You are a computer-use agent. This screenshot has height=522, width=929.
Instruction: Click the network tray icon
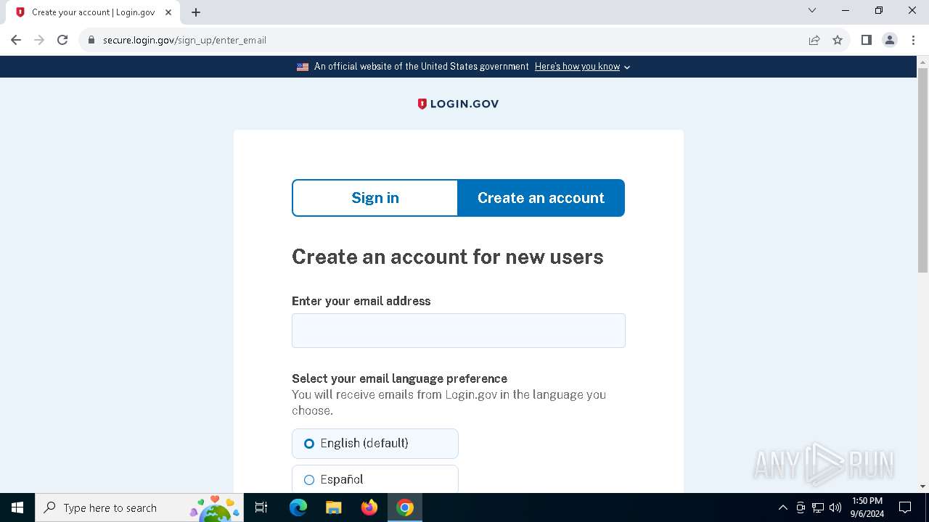coord(818,507)
